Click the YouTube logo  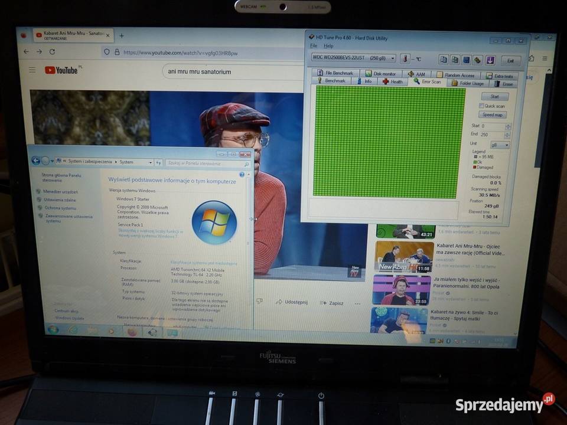[x=61, y=69]
